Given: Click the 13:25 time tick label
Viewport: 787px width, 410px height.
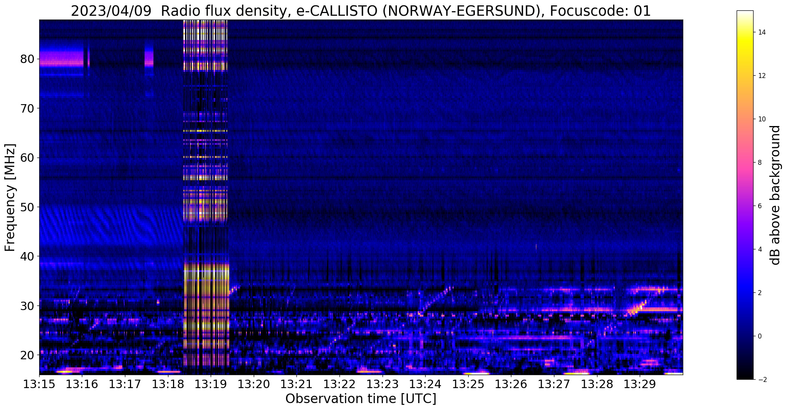Looking at the screenshot, I should 468,384.
